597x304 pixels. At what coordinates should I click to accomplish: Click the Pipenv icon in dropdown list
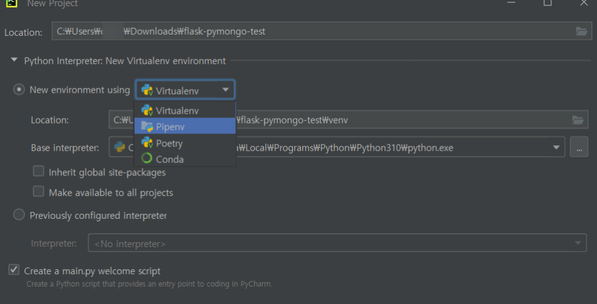[147, 126]
